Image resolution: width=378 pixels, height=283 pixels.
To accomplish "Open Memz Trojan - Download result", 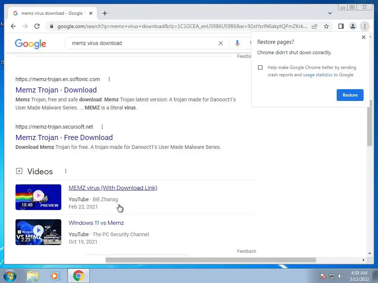I will coord(56,90).
